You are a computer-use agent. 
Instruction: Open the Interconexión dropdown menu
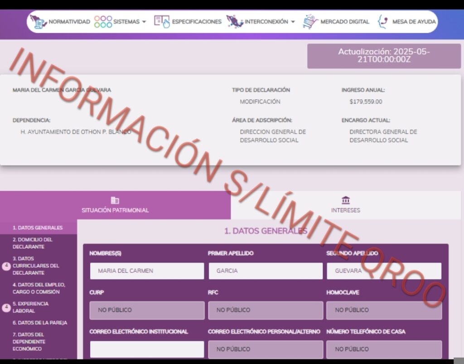point(293,22)
